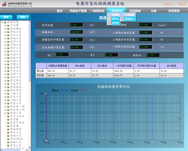Click the tree panel scroll-down arrow

coord(30,147)
